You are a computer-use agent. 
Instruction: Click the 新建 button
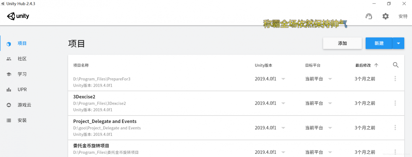coord(379,43)
